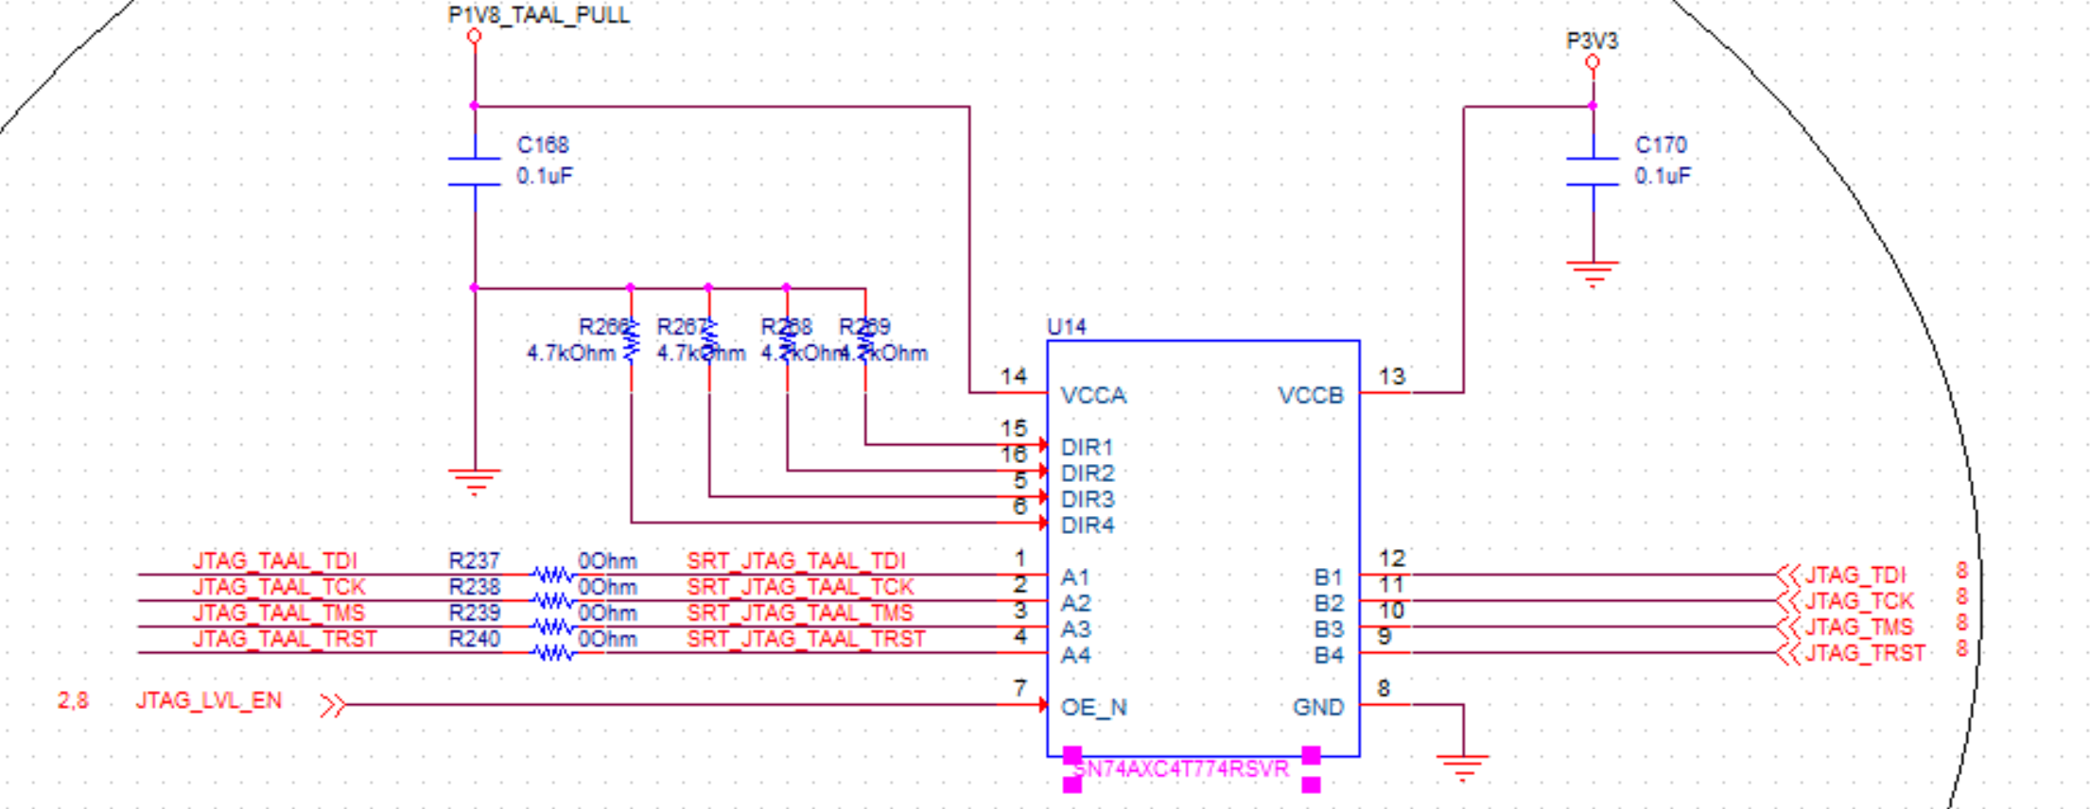Select the JTAG_TAAL_TDI net label
Viewport: 2090px width, 809px height.
(275, 561)
